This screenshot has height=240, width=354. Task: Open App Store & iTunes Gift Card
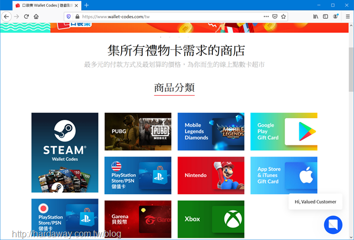tap(284, 175)
